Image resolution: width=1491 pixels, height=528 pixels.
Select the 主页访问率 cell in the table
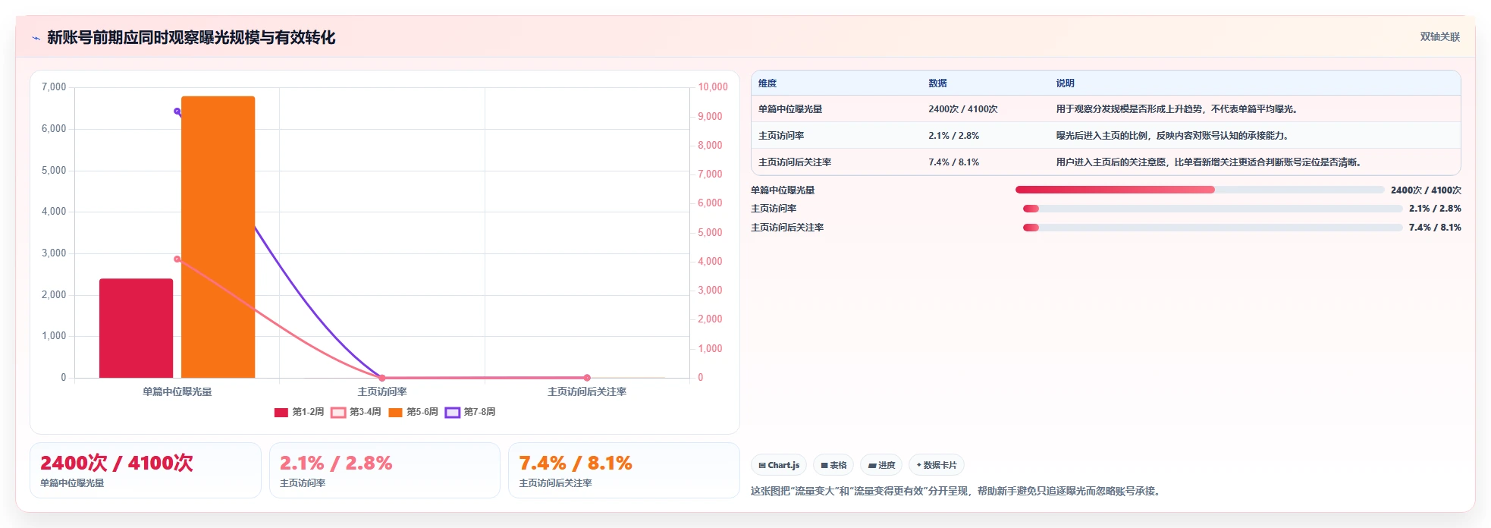[781, 136]
